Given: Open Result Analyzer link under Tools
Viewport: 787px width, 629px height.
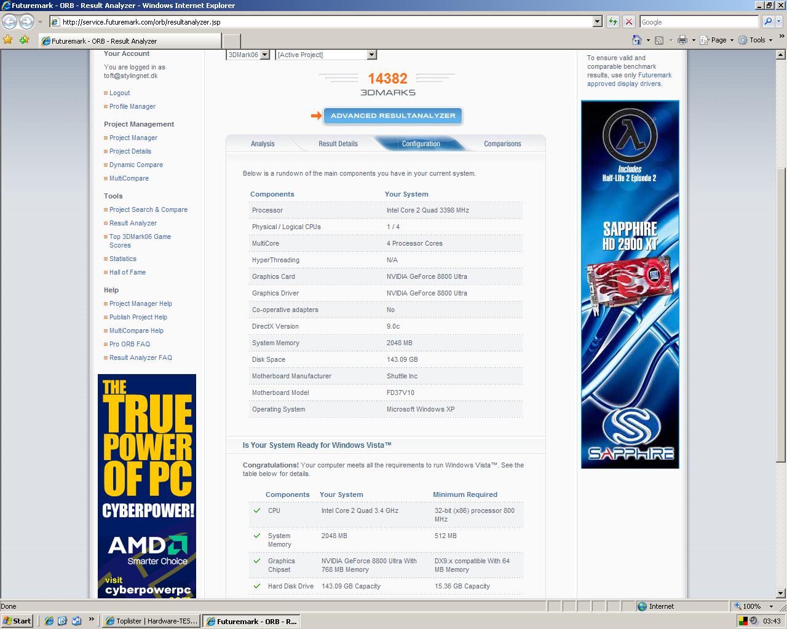Looking at the screenshot, I should click(133, 223).
